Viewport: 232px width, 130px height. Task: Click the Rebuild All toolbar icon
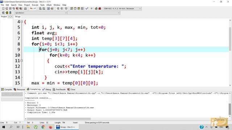(x=82, y=9)
